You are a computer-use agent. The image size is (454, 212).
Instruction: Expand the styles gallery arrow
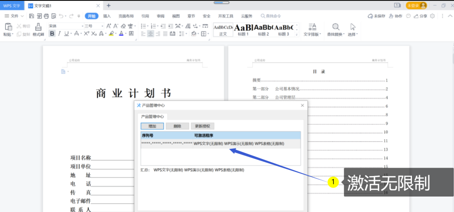[296, 35]
